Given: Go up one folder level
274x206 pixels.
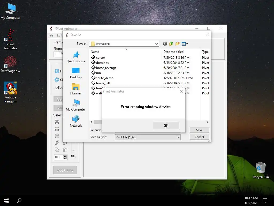Looking at the screenshot, I should pyautogui.click(x=171, y=44).
